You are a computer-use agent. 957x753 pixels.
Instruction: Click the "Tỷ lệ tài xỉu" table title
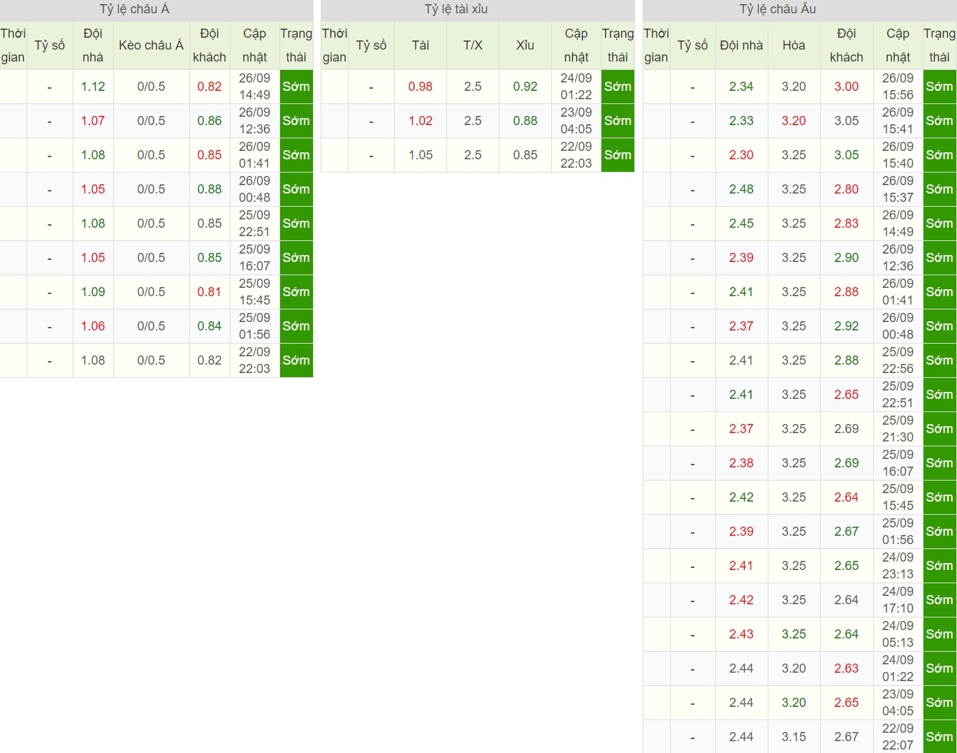456,10
